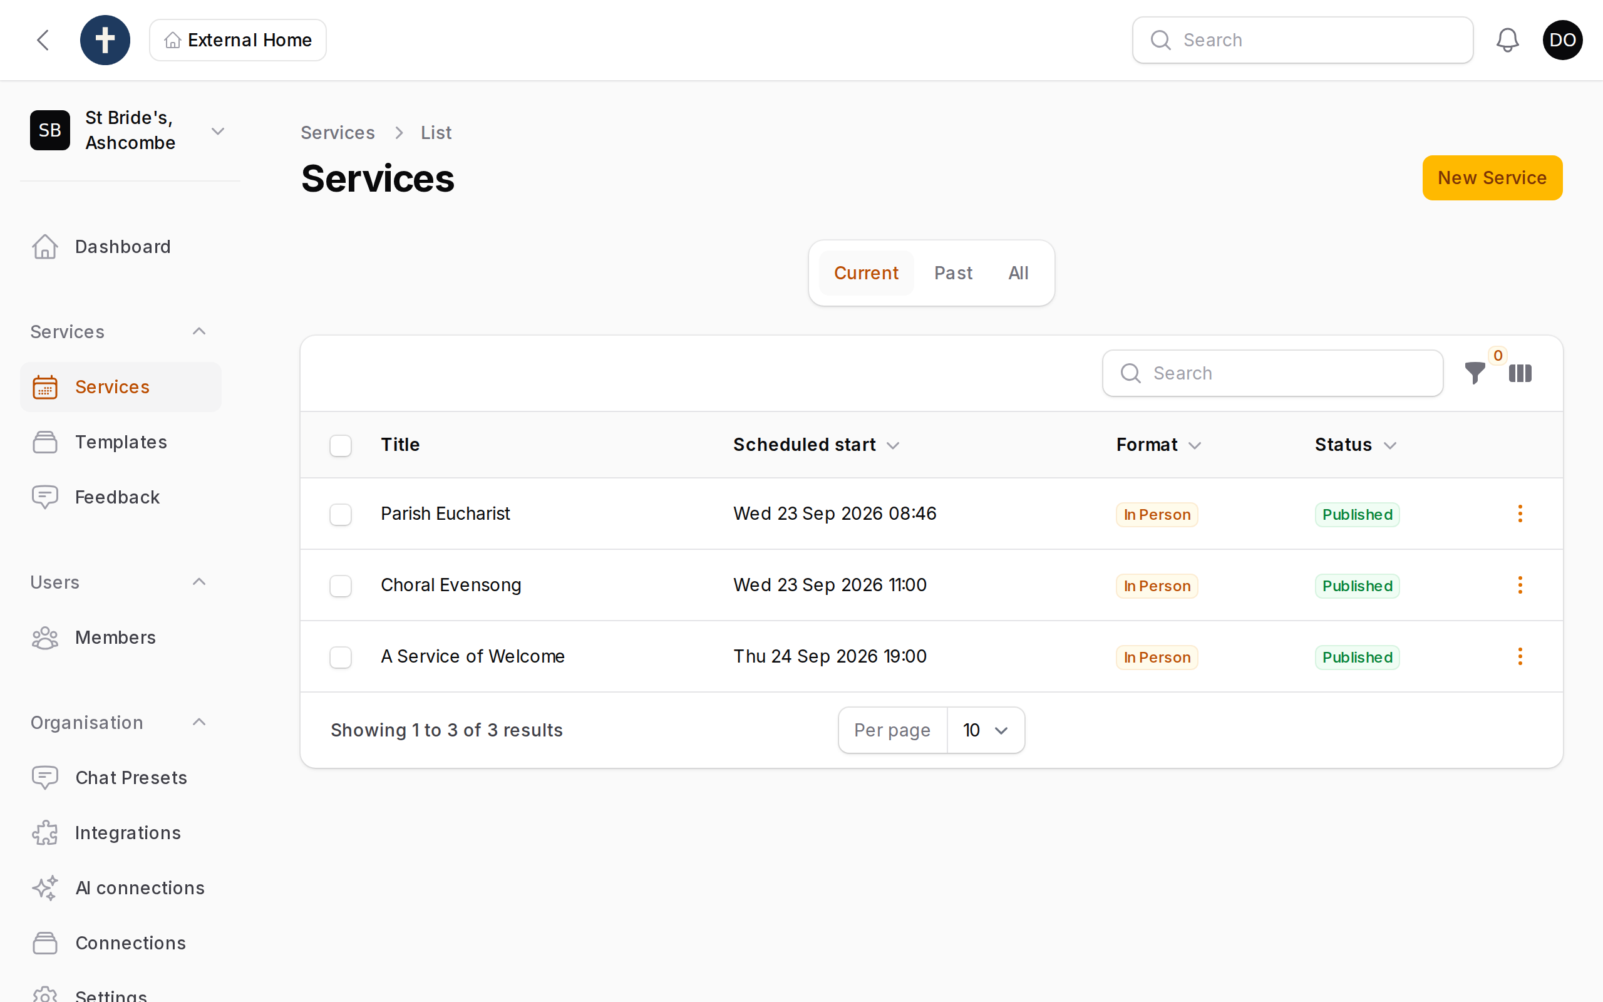1603x1002 pixels.
Task: Focus the global Search field in top bar
Action: pyautogui.click(x=1303, y=39)
